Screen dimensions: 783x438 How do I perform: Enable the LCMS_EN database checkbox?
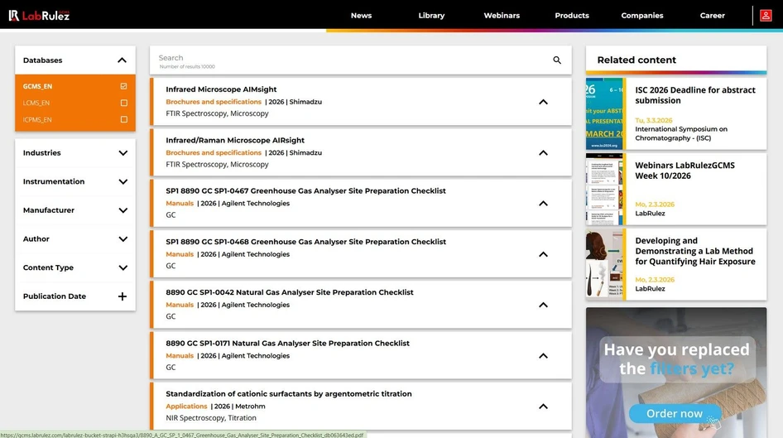[x=123, y=103]
